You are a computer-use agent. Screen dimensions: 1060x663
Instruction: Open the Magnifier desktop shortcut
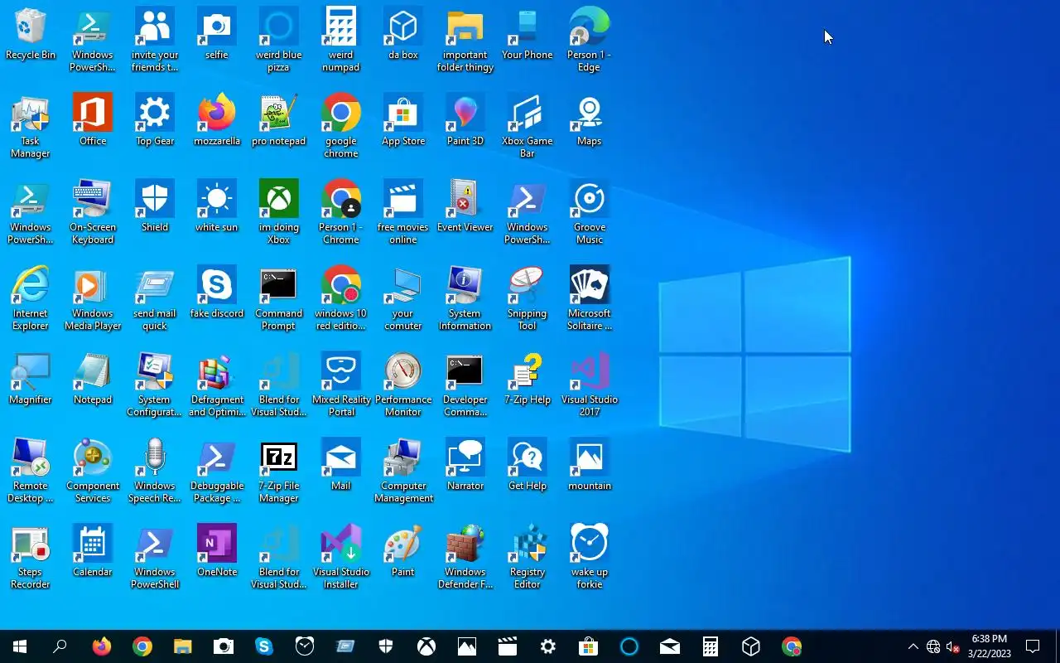coord(31,380)
